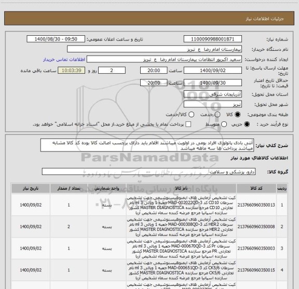Click the general description text box
This screenshot has width=299, height=289.
(x=147, y=145)
